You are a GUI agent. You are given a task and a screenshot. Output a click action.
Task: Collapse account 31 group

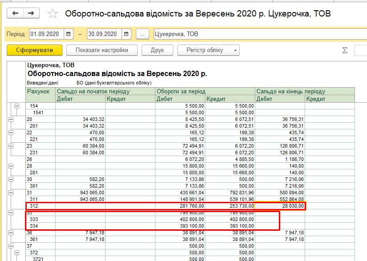11,193
